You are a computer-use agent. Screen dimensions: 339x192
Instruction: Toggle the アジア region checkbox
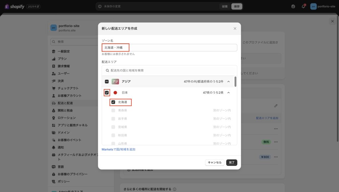pos(107,82)
